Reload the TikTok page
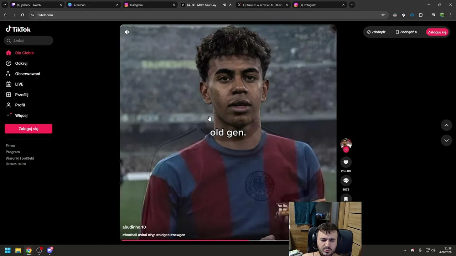The width and height of the screenshot is (456, 256). pyautogui.click(x=22, y=15)
